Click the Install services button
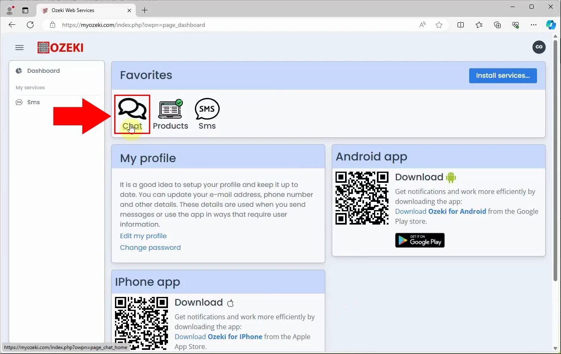 503,76
